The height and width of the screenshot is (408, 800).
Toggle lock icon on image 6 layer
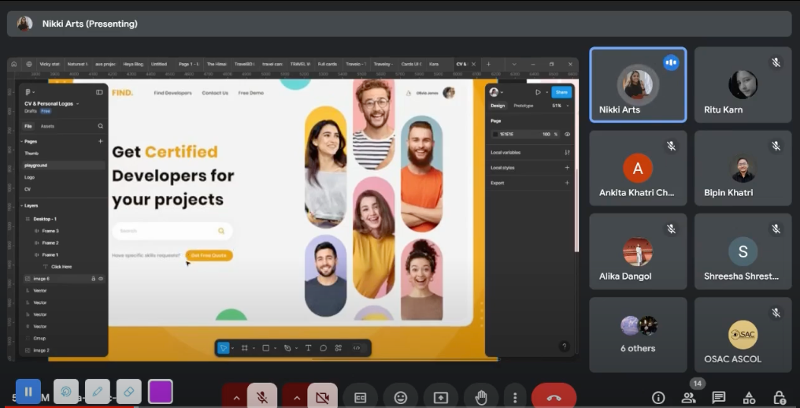click(x=94, y=279)
